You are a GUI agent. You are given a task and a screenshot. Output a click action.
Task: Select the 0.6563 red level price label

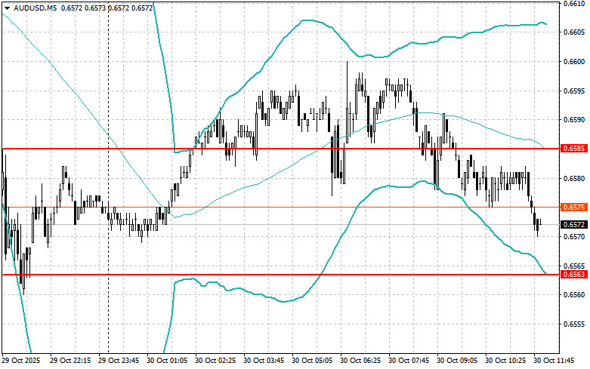point(574,275)
